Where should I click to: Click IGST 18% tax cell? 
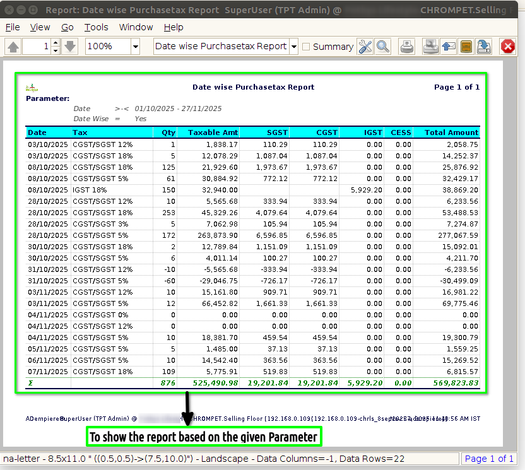tap(90, 190)
